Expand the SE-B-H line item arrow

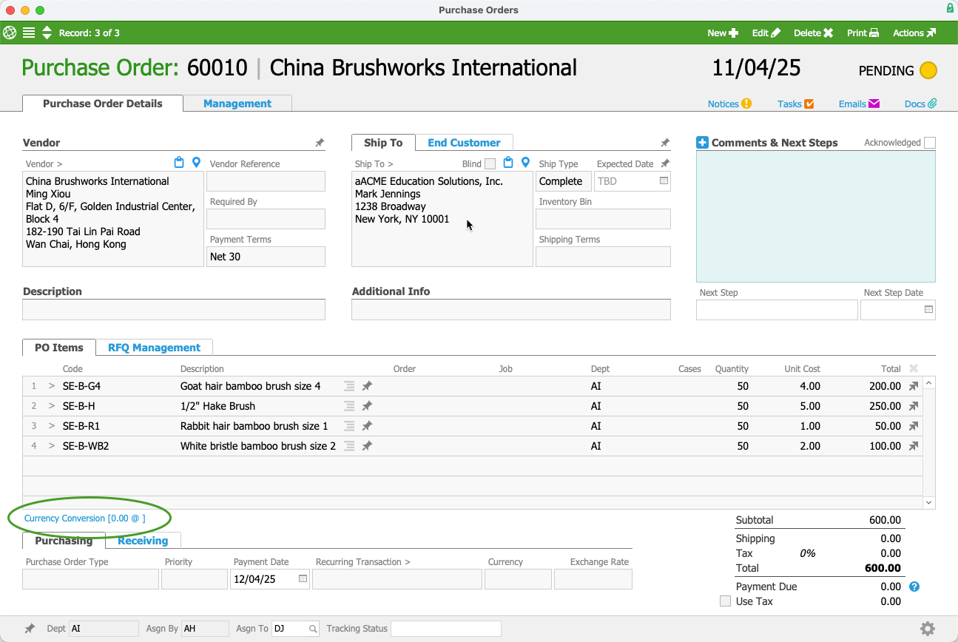52,406
